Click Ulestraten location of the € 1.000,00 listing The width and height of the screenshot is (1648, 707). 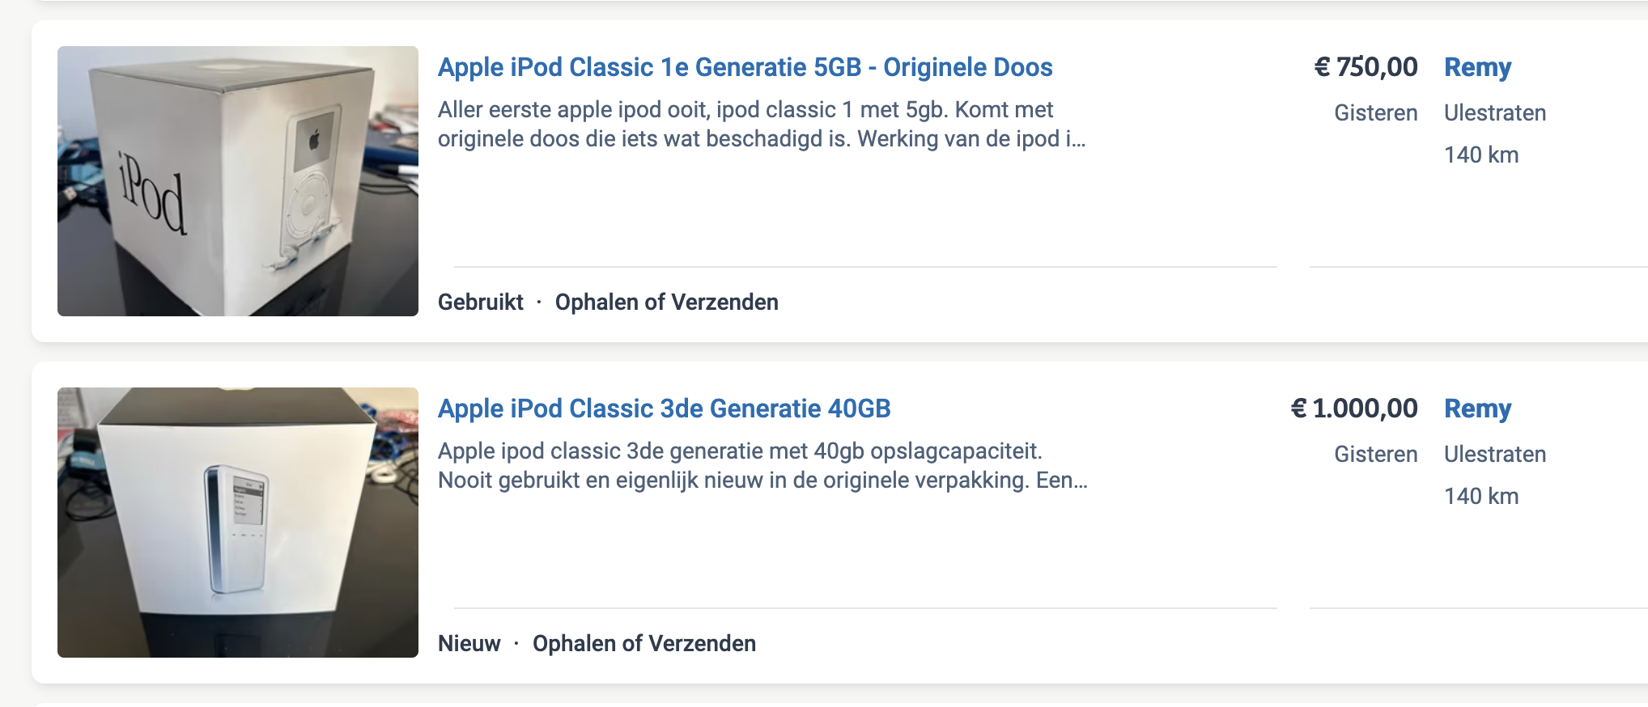point(1495,455)
